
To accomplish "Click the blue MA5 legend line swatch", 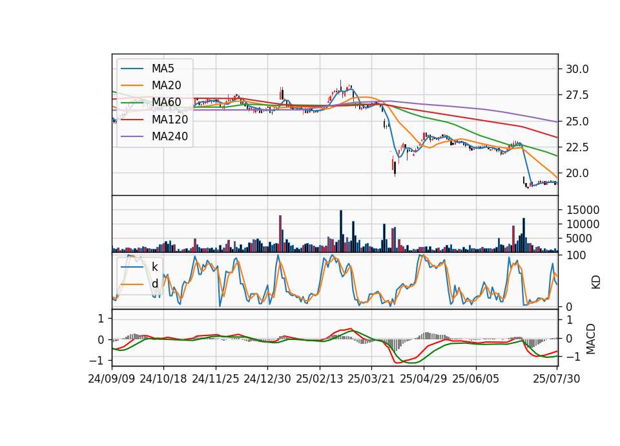I will click(x=132, y=69).
